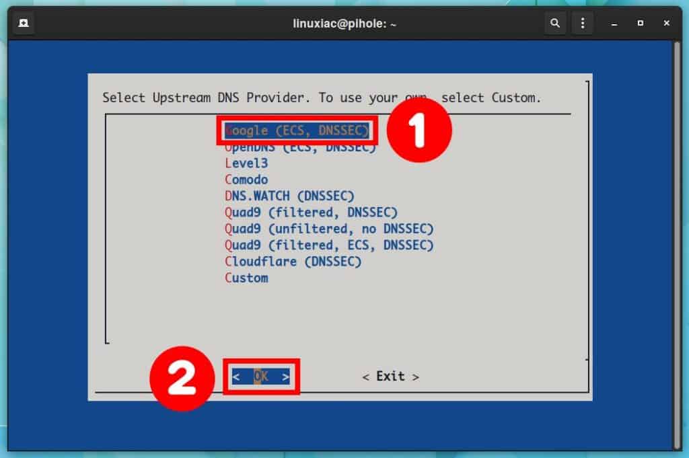Click the terminal vertical scrollbar
This screenshot has width=689, height=458.
(x=677, y=244)
